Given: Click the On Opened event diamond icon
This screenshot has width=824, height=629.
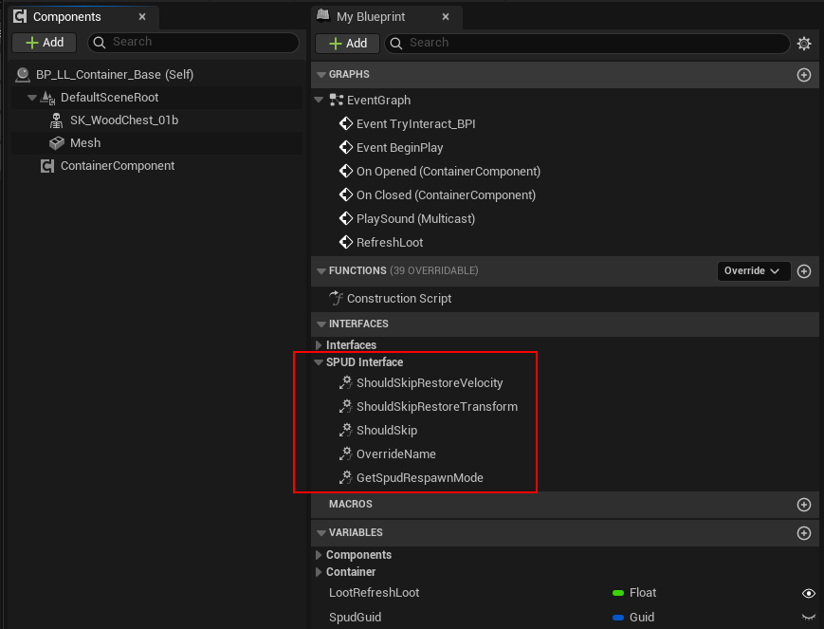Looking at the screenshot, I should [x=346, y=171].
